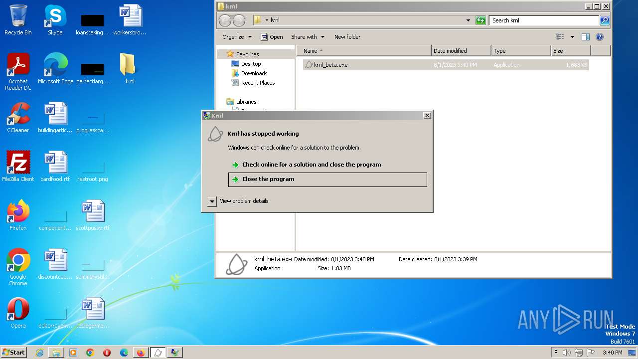Show hidden system tray icons
638x359 pixels.
[556, 352]
